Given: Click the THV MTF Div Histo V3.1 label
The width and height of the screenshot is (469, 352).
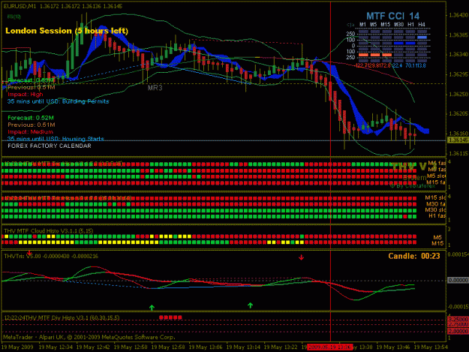Looking at the screenshot, I should click(x=62, y=318).
